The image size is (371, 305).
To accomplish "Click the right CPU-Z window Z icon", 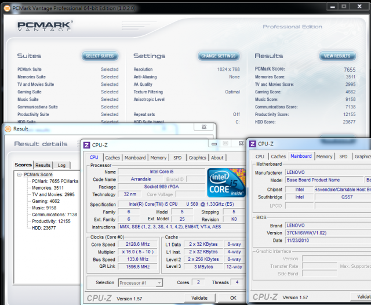I will [x=253, y=144].
